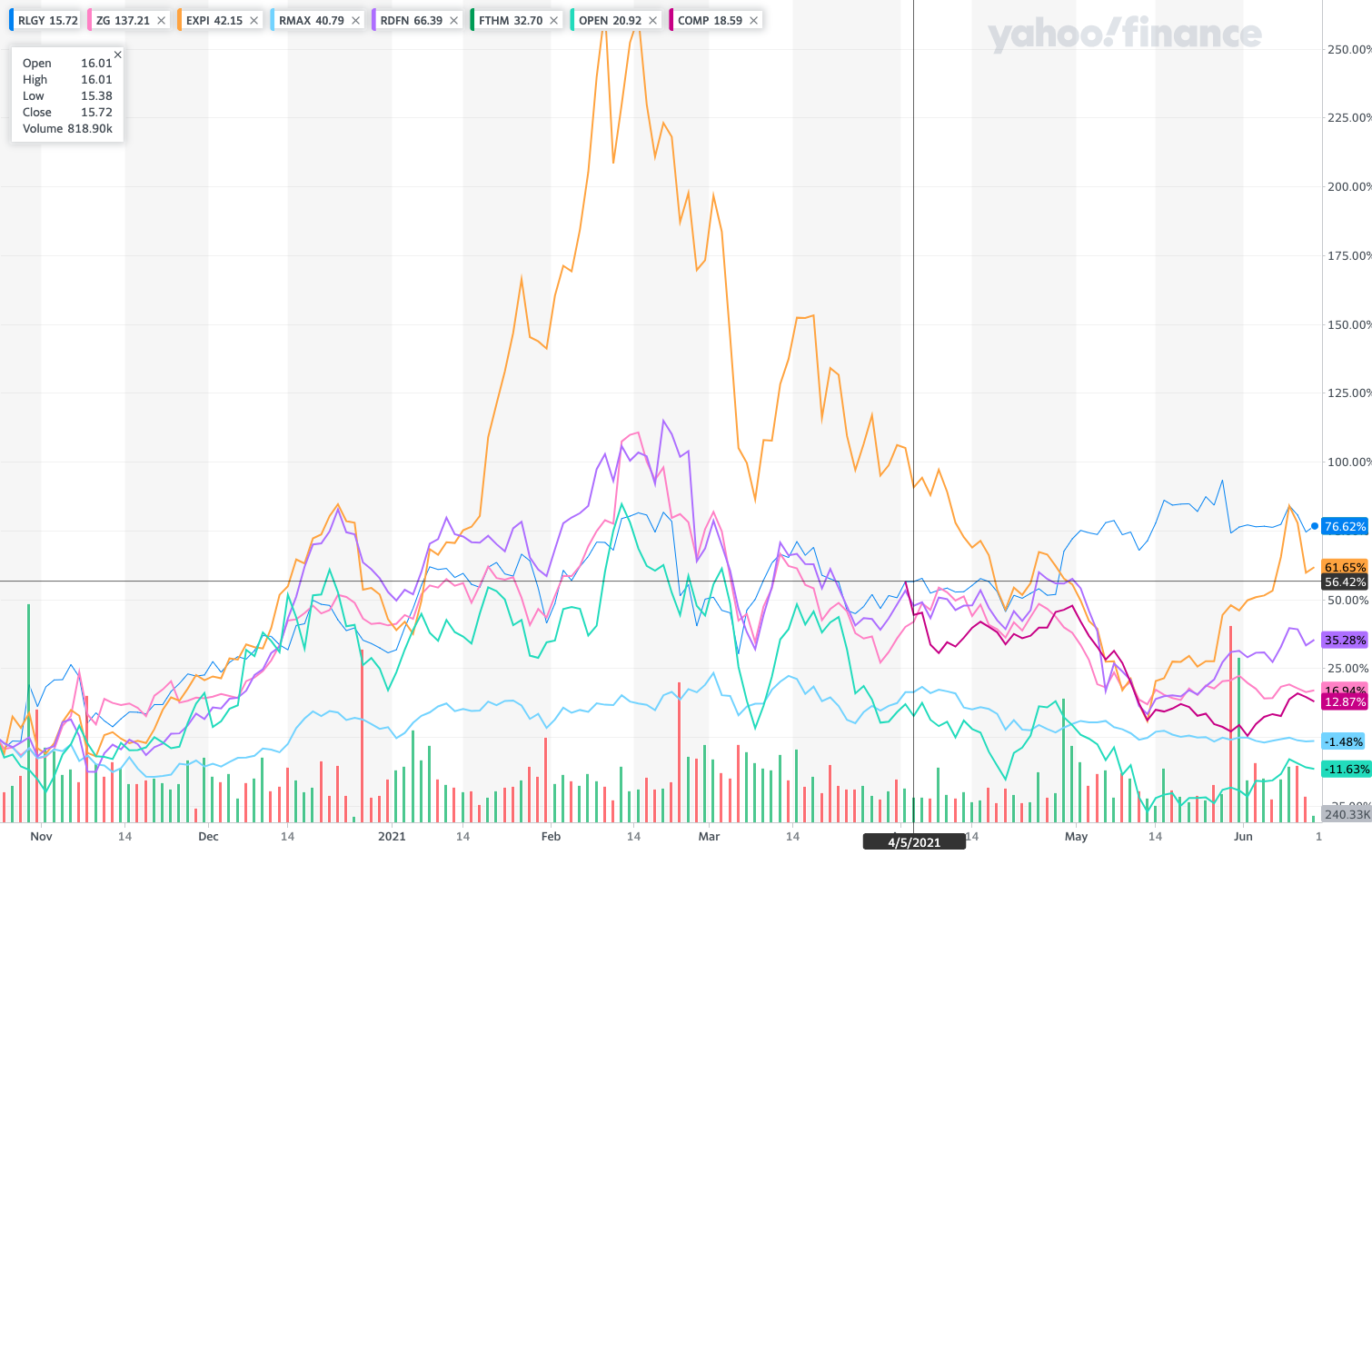This screenshot has width=1372, height=1372.
Task: Select the RLGY 15.72 ticker label
Action: (x=45, y=20)
